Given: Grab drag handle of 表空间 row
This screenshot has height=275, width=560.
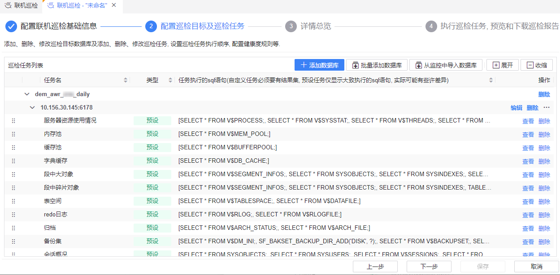Looking at the screenshot, I should pos(13,201).
